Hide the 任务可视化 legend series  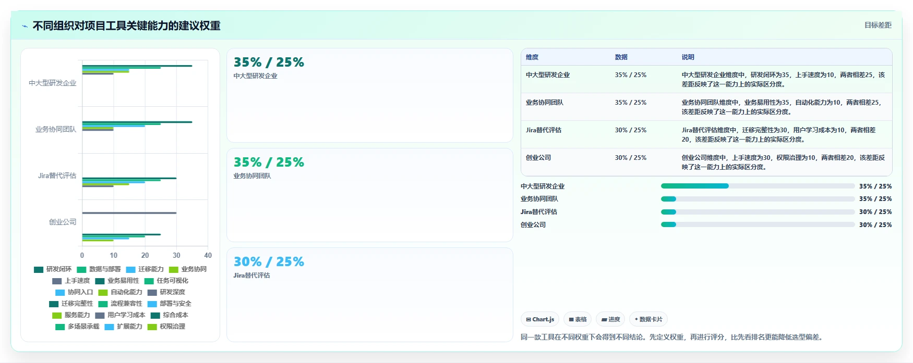[166, 281]
